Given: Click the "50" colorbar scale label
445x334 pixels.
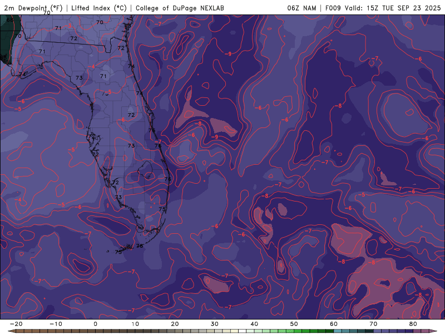Looking at the screenshot, I should pos(294,324).
